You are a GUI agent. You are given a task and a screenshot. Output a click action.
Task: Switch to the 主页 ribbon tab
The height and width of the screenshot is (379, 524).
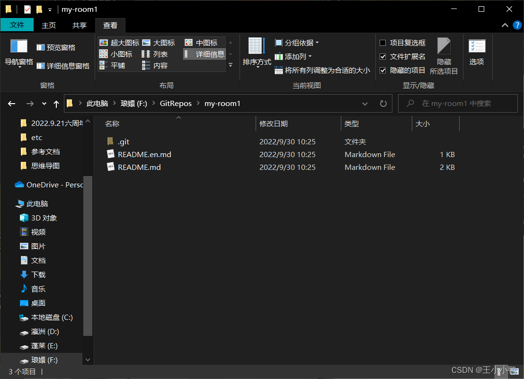click(x=49, y=25)
